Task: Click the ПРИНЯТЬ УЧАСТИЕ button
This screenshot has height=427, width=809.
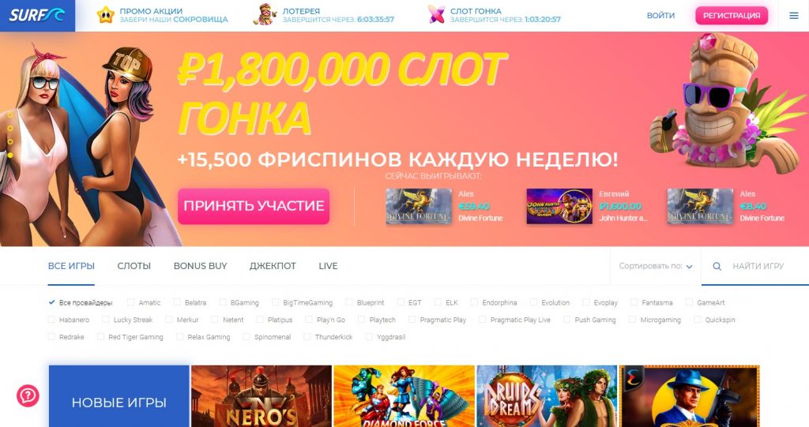Action: [254, 206]
